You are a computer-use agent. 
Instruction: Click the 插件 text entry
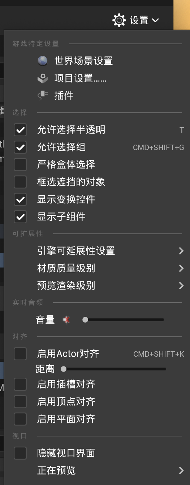click(64, 95)
